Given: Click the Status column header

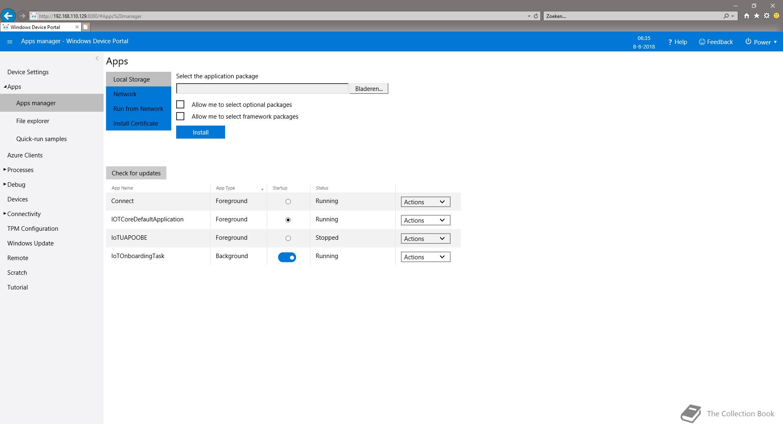Looking at the screenshot, I should (322, 188).
